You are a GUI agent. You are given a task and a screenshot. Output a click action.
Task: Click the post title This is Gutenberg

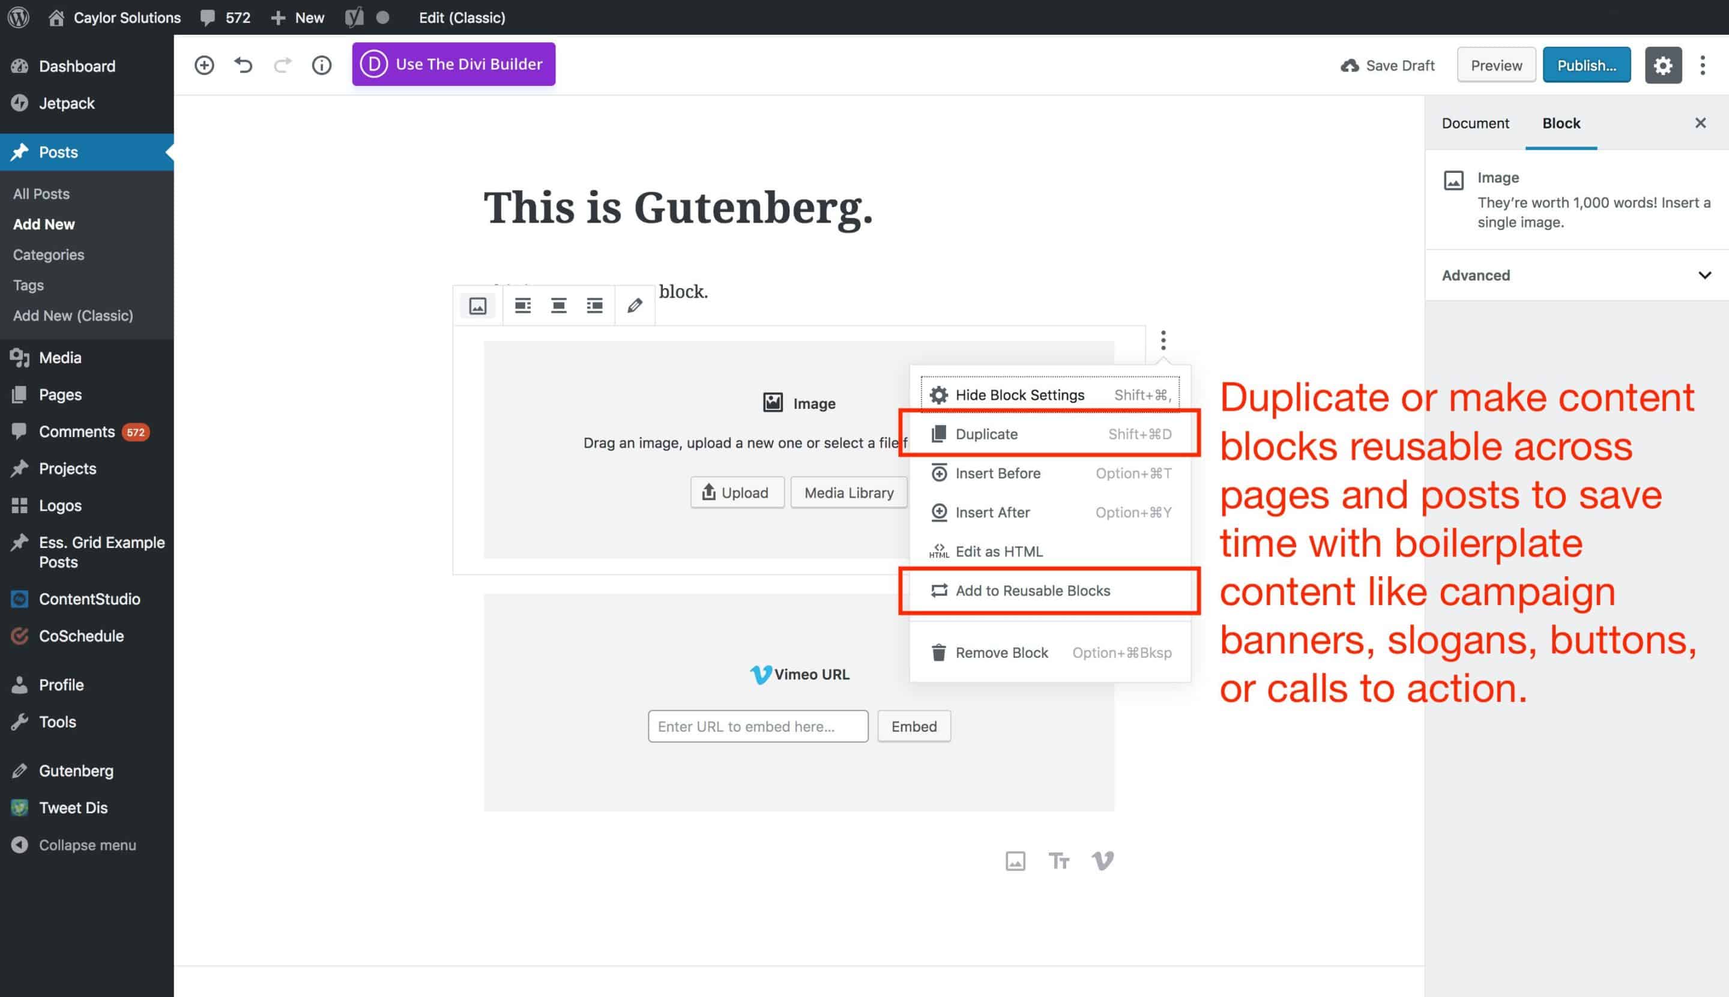pyautogui.click(x=678, y=207)
